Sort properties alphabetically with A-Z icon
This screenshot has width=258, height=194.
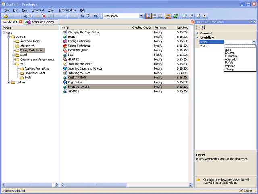(x=203, y=27)
